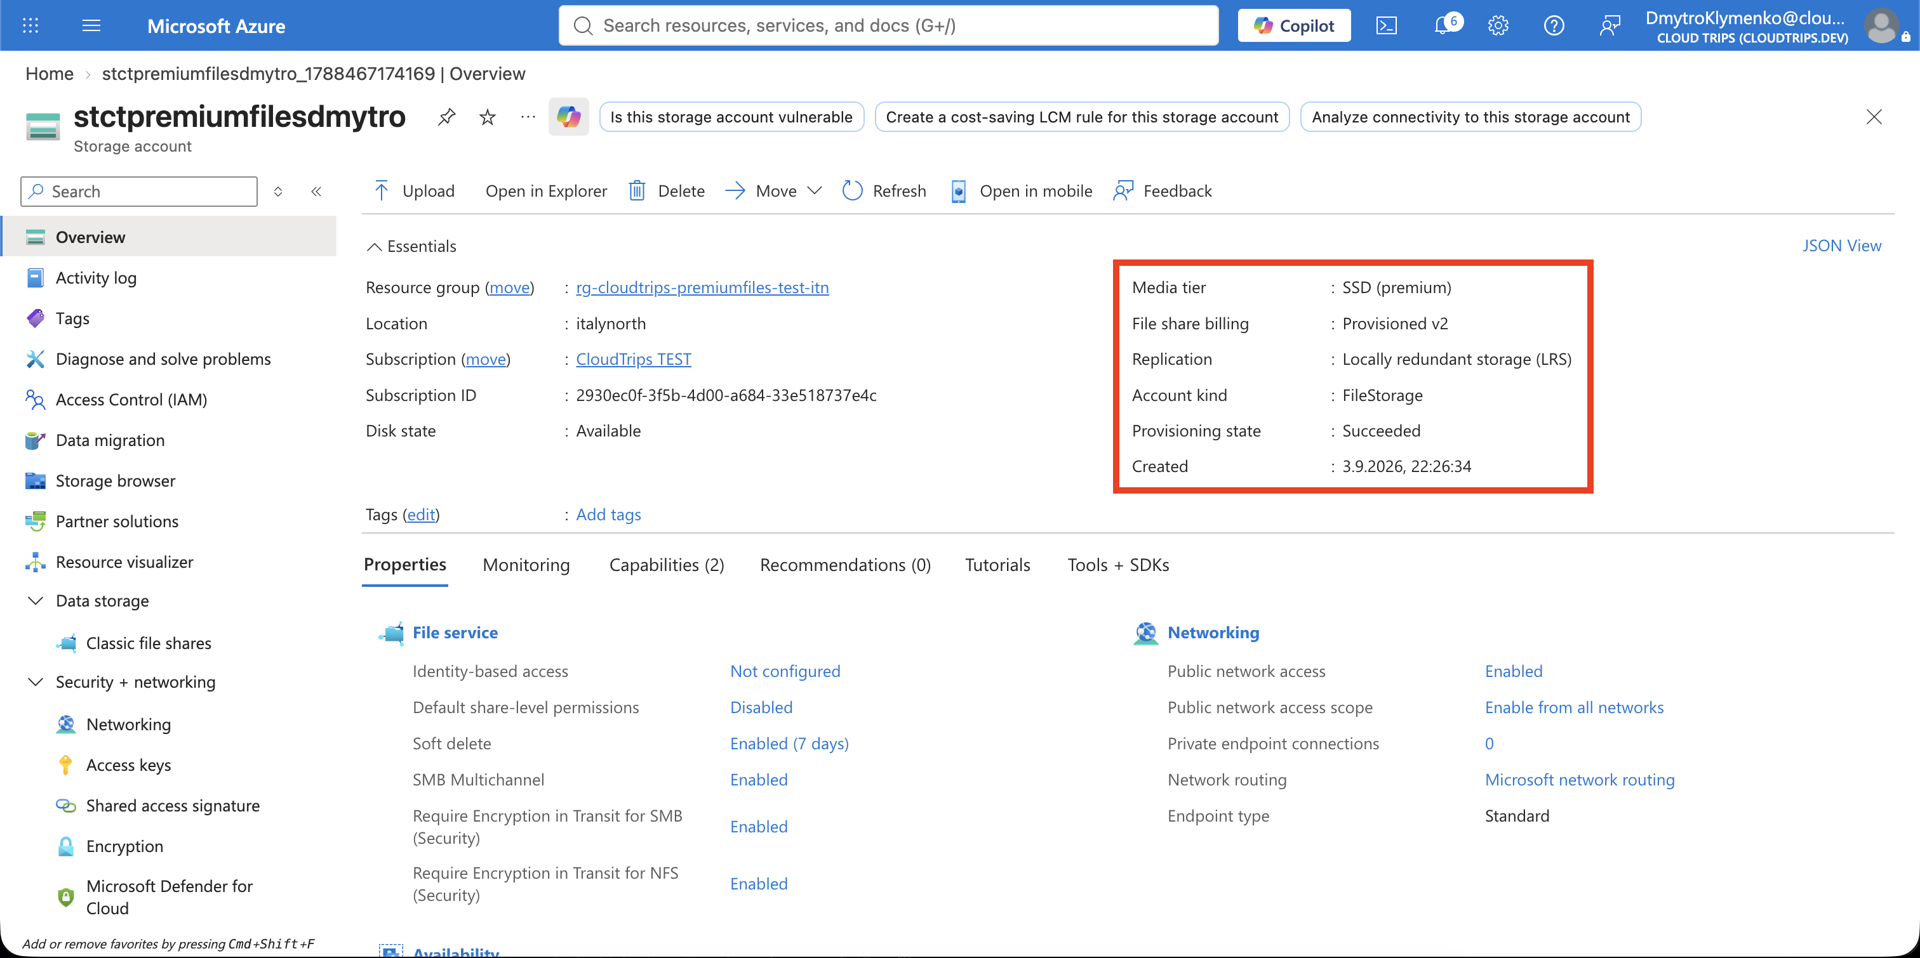
Task: Mark storage account as favorite star
Action: pos(488,117)
